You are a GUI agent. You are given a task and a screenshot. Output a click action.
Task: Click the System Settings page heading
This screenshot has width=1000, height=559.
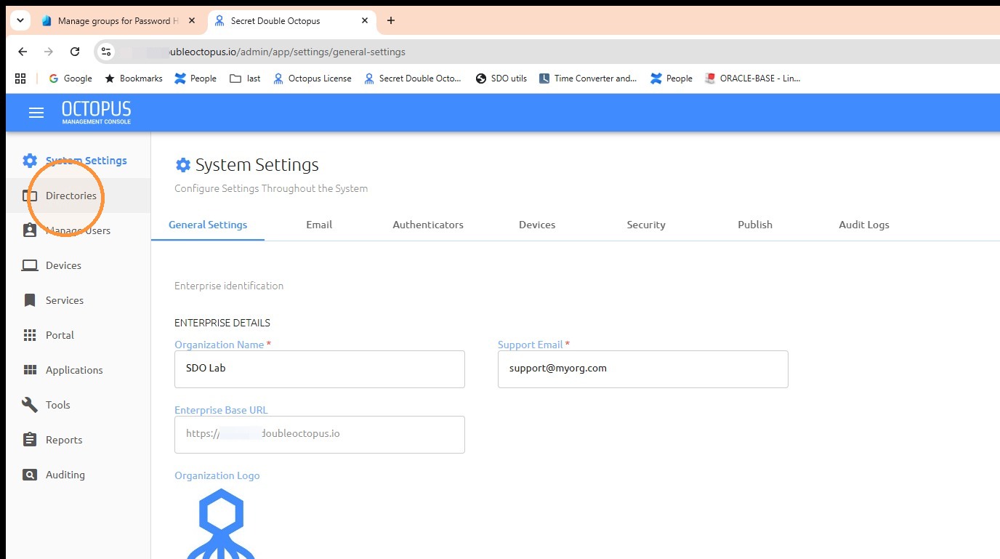tap(257, 165)
